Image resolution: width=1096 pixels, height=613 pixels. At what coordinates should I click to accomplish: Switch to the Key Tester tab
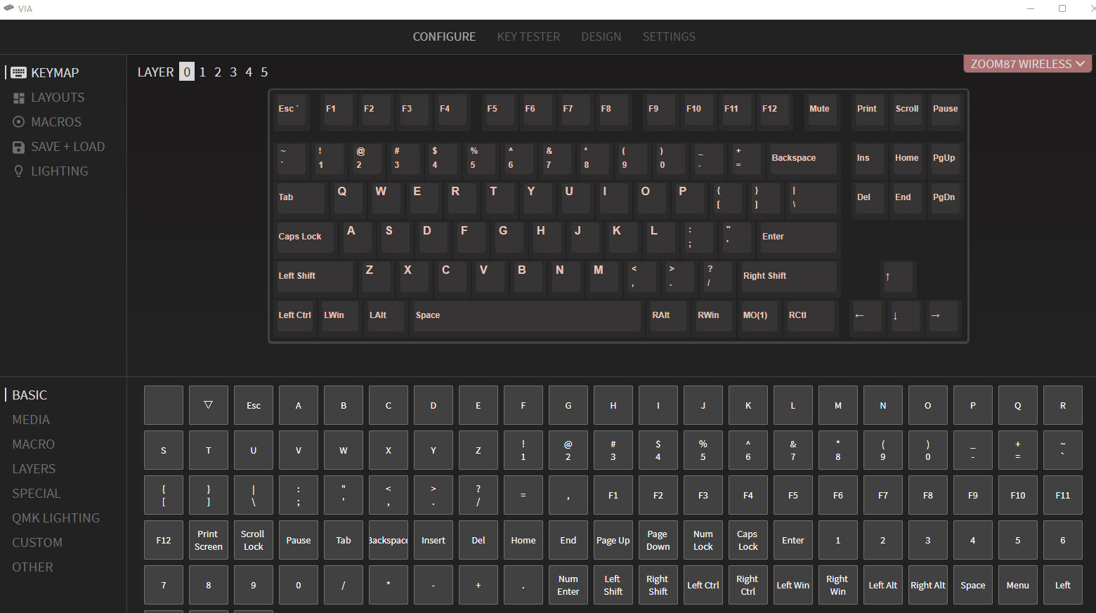point(528,37)
